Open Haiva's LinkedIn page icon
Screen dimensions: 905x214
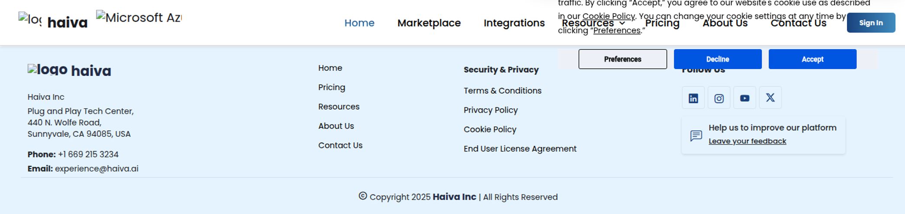(x=693, y=98)
